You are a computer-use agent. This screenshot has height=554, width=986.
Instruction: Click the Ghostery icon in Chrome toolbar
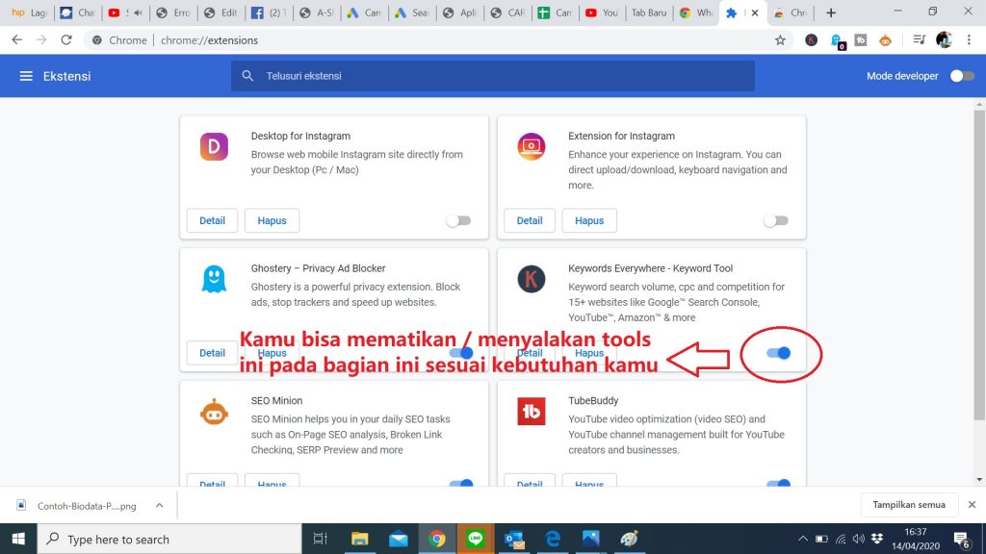tap(838, 40)
